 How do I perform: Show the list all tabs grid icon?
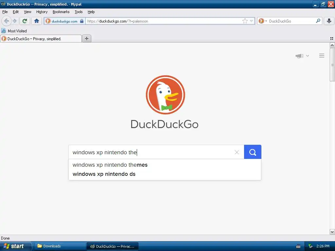332,39
